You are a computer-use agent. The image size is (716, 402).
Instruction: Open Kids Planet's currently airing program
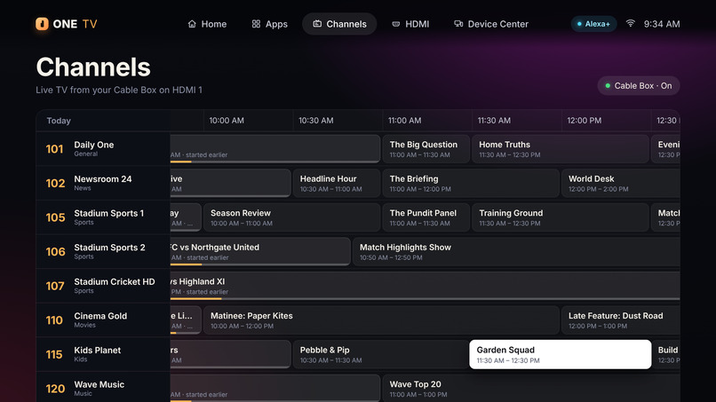(x=231, y=354)
